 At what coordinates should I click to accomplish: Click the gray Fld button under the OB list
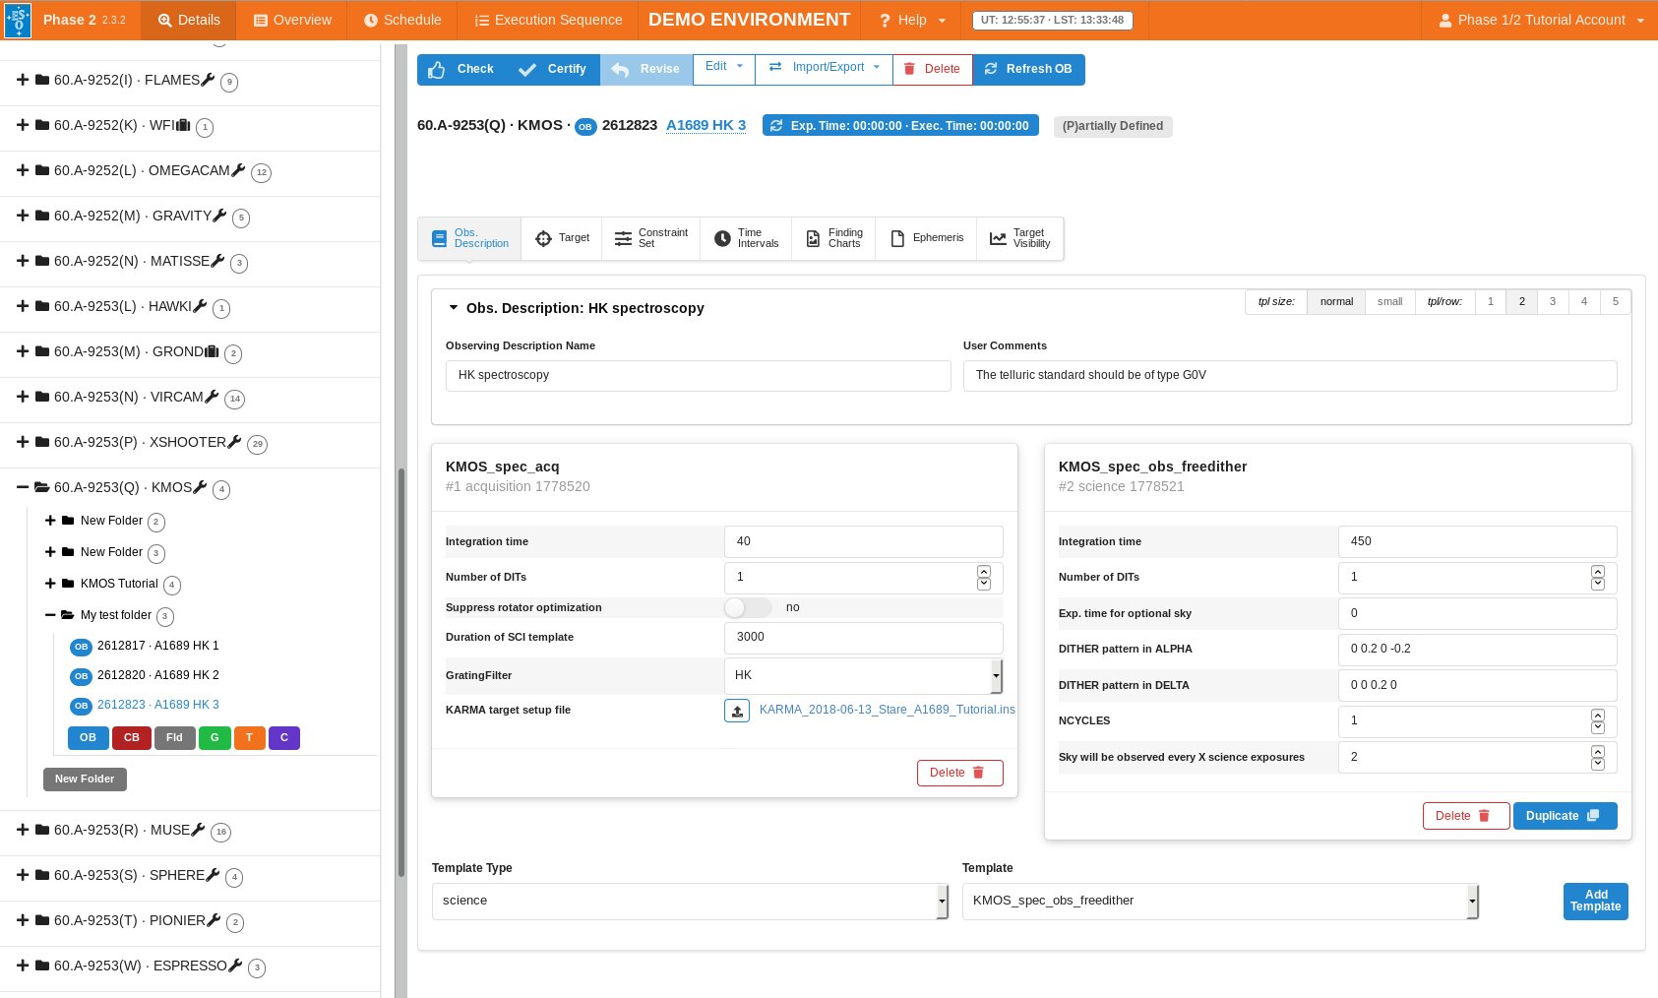[x=174, y=738]
